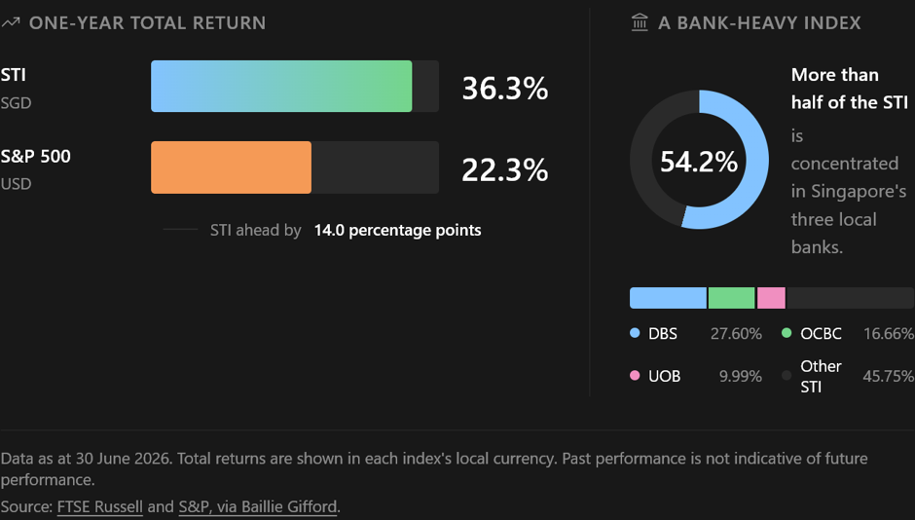Viewport: 915px width, 520px height.
Task: Select the STI gradient return bar
Action: (281, 87)
